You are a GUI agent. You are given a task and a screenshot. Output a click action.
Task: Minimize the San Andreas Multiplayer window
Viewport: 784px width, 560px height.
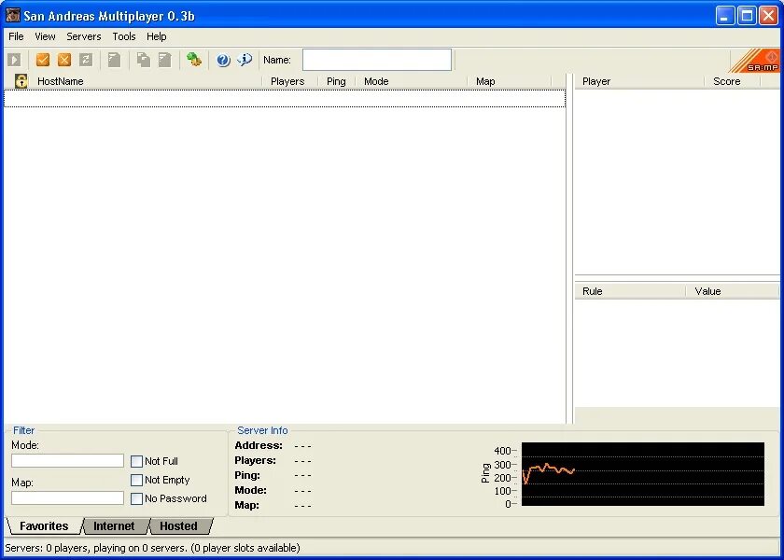tap(725, 16)
